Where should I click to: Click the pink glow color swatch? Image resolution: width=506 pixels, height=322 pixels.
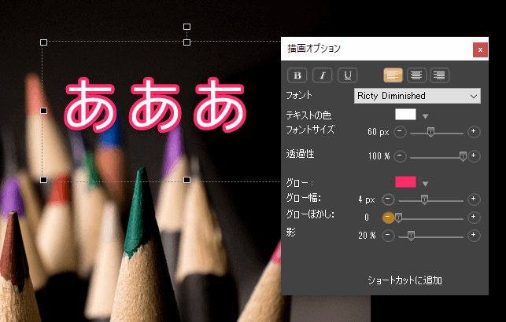coord(405,181)
